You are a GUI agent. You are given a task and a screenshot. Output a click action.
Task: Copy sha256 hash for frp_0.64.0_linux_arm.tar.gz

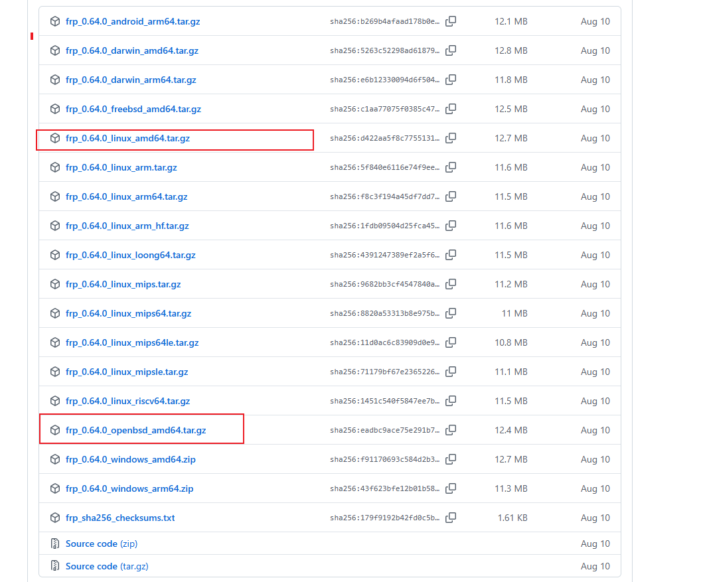tap(451, 167)
